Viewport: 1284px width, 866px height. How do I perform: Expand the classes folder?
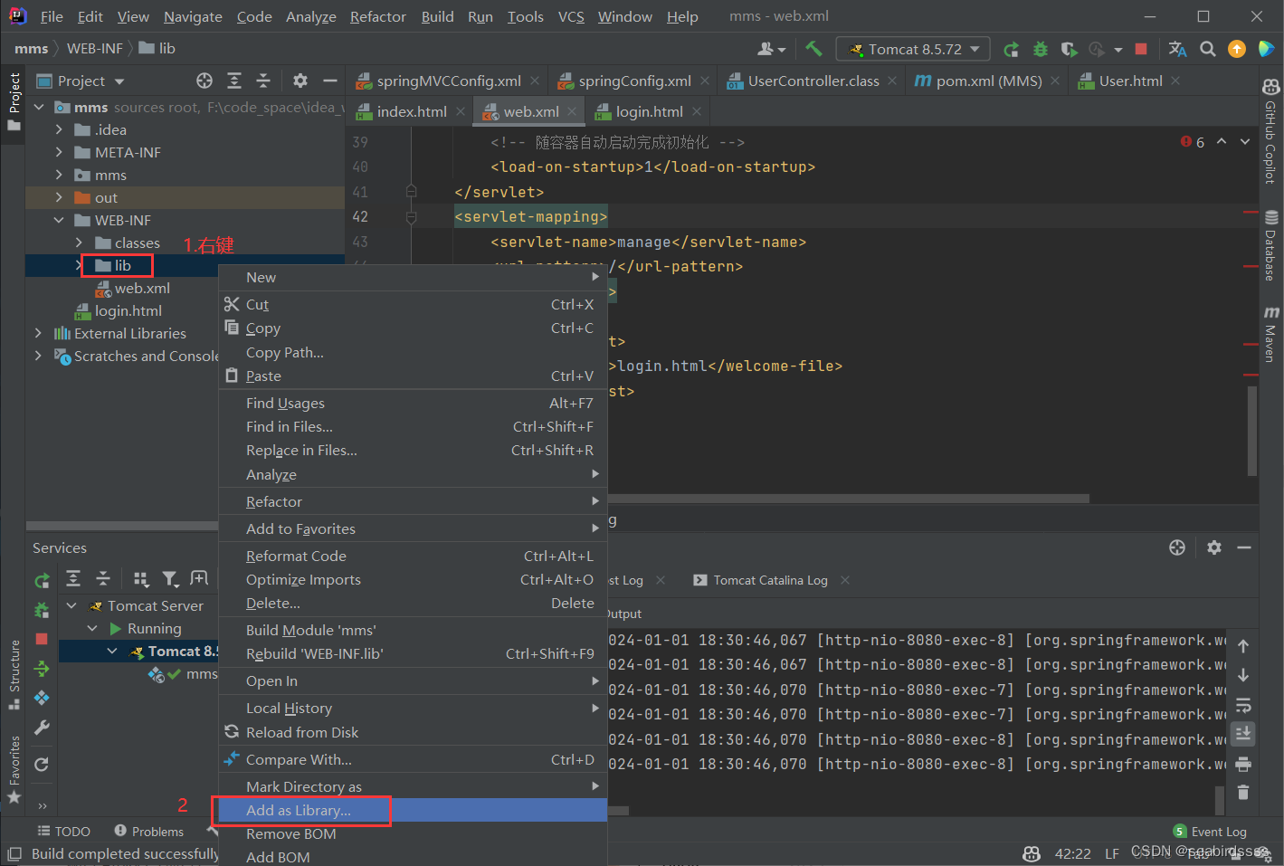(x=79, y=243)
